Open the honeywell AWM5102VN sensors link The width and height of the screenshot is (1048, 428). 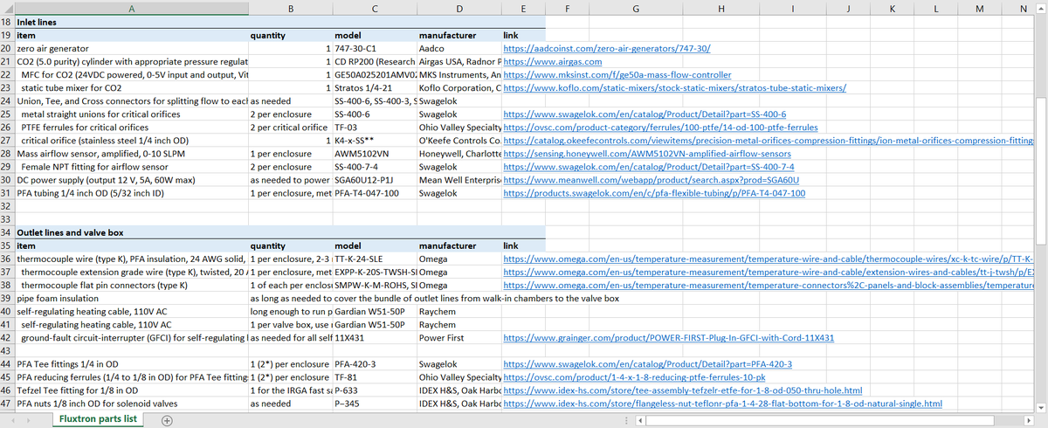point(647,154)
